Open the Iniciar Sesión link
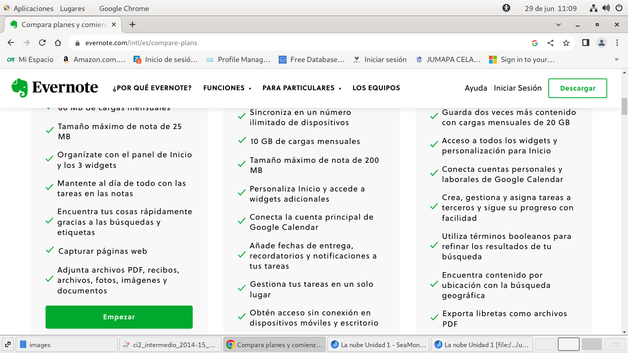The image size is (628, 353). tap(517, 88)
